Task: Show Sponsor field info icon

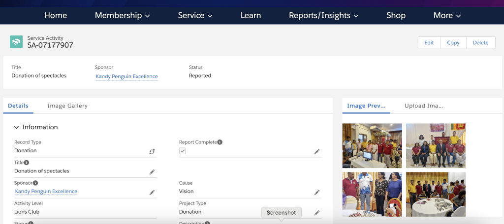Action: click(35, 183)
